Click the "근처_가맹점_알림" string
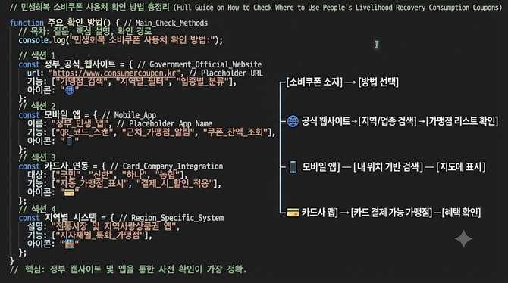Screen dimensions: 508x283 pos(158,132)
